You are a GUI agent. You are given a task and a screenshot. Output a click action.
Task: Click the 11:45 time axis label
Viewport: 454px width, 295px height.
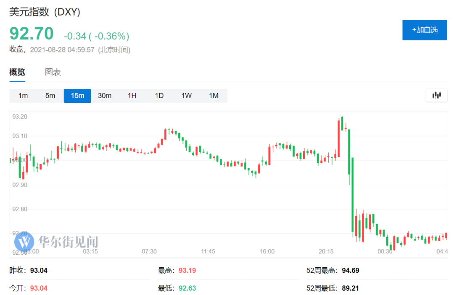pos(208,251)
